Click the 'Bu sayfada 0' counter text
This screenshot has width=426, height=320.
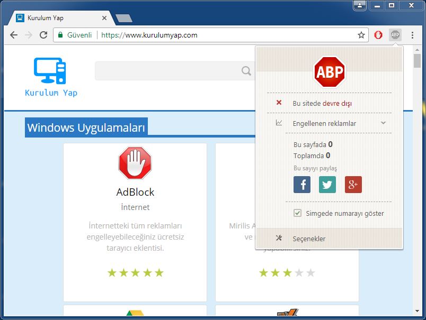click(313, 144)
